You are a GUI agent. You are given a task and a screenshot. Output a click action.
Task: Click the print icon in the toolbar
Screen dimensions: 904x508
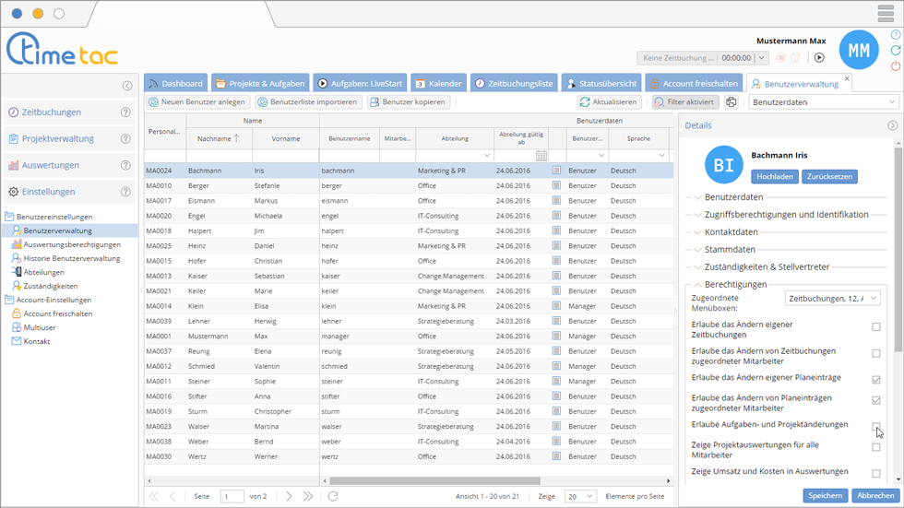[732, 102]
